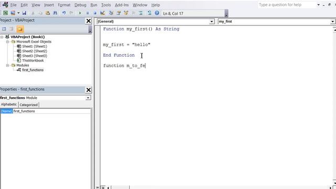
Task: Open the Debug menu
Action: tap(80, 5)
